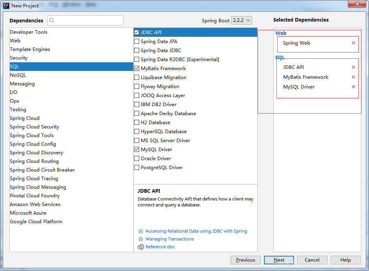Click the search magnifier icon in Dependencies
This screenshot has width=369, height=271.
(x=52, y=20)
